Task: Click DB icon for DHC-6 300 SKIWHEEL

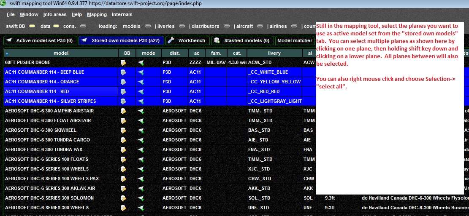Action: [123, 131]
